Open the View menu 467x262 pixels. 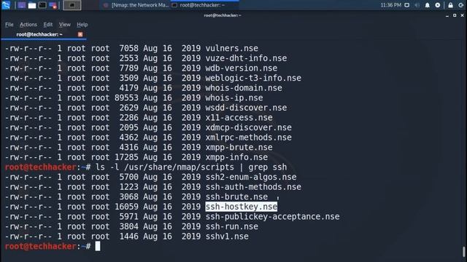coord(65,25)
